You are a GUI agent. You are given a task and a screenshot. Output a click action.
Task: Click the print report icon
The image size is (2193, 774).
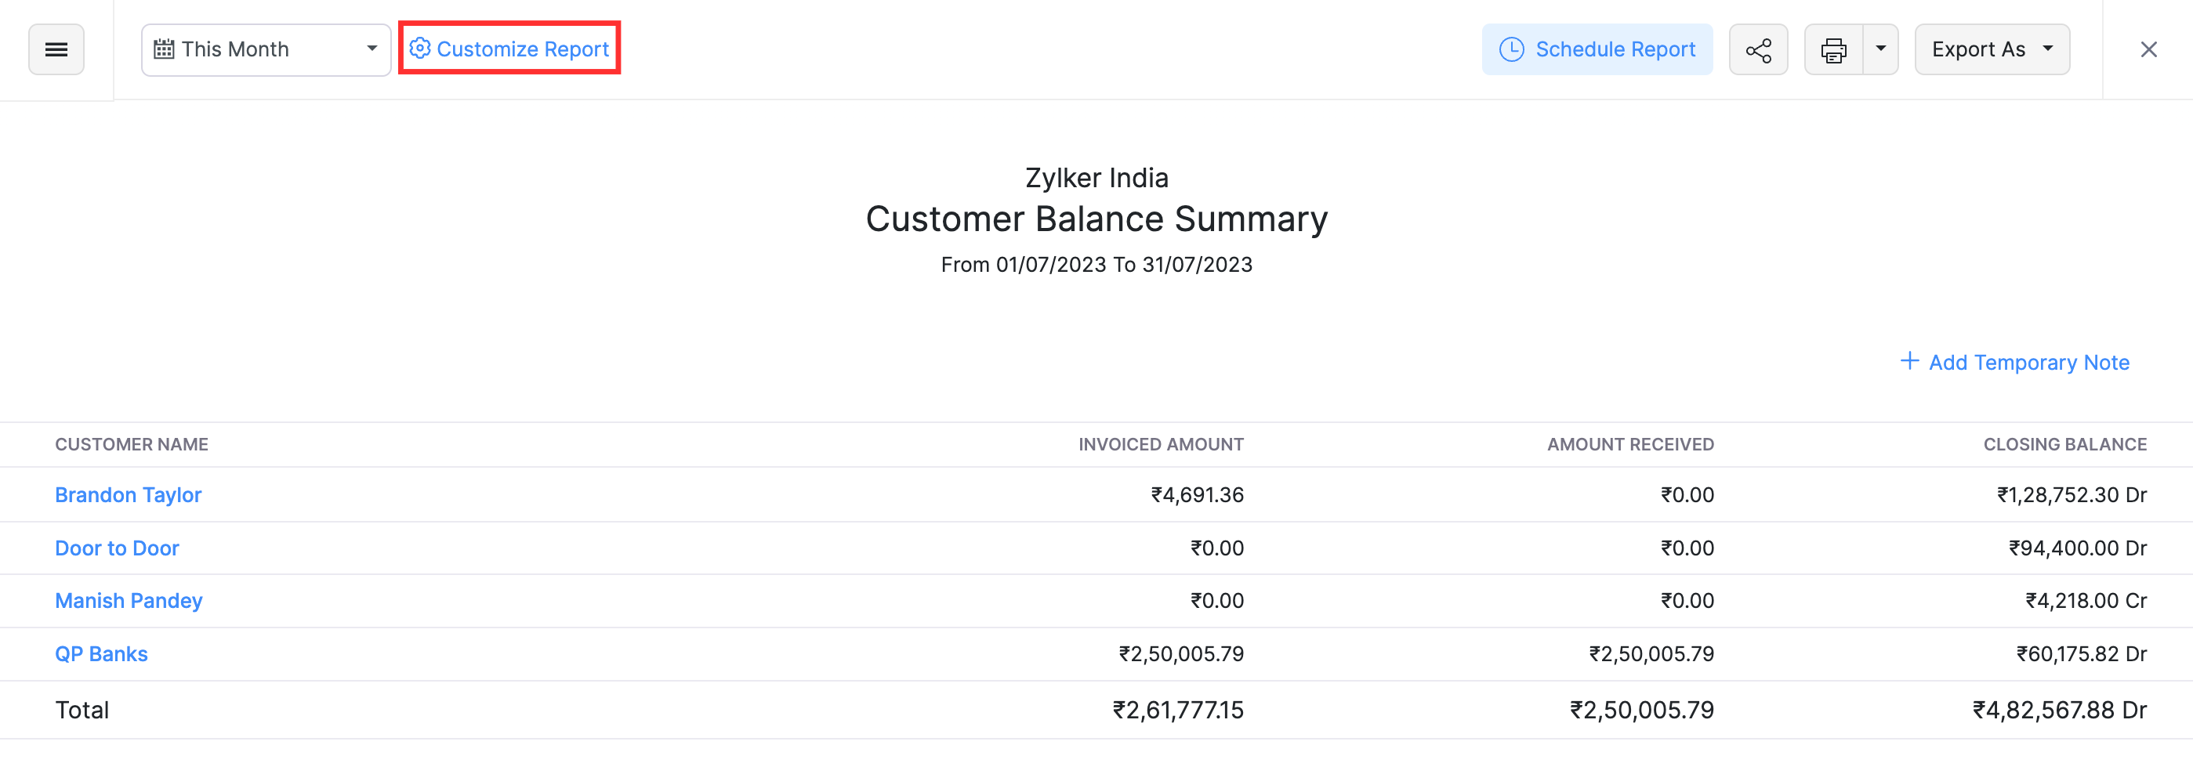pos(1834,49)
